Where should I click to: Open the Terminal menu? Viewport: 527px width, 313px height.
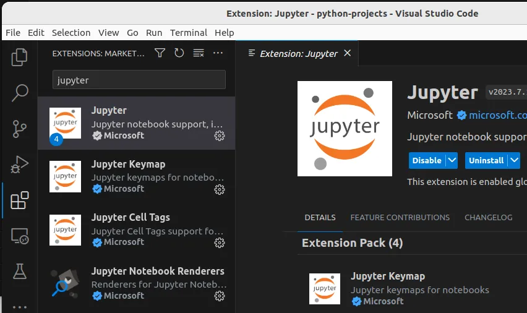[x=189, y=33]
